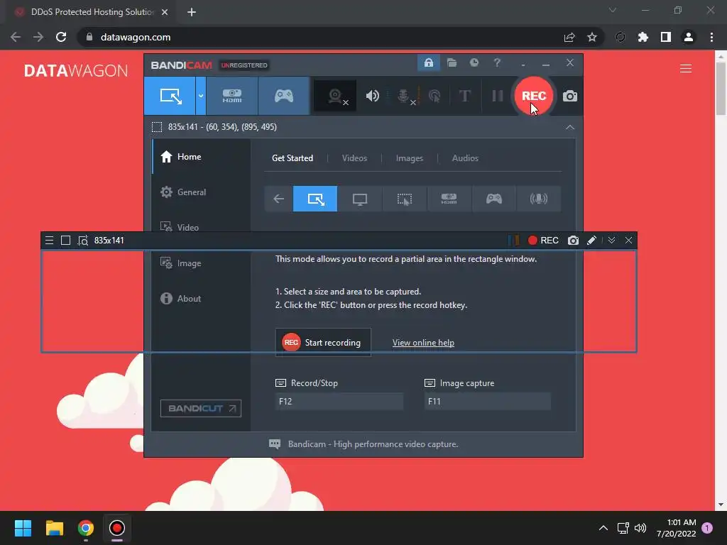The image size is (727, 545).
Task: Open the scheduled recording clock icon
Action: (474, 62)
